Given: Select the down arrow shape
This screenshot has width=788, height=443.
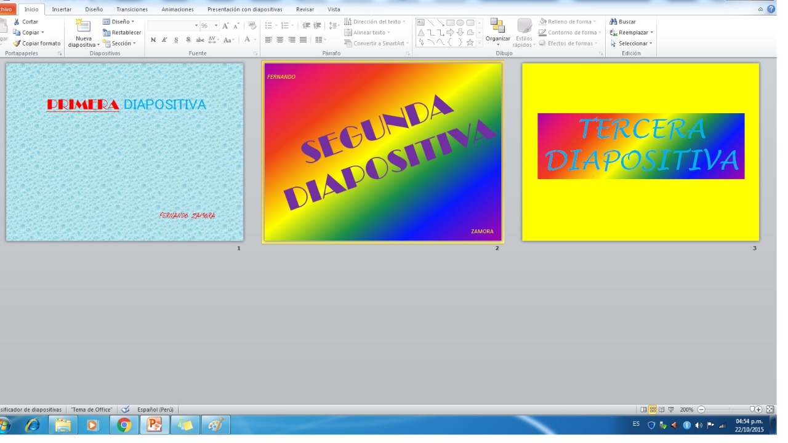Looking at the screenshot, I should tap(460, 33).
